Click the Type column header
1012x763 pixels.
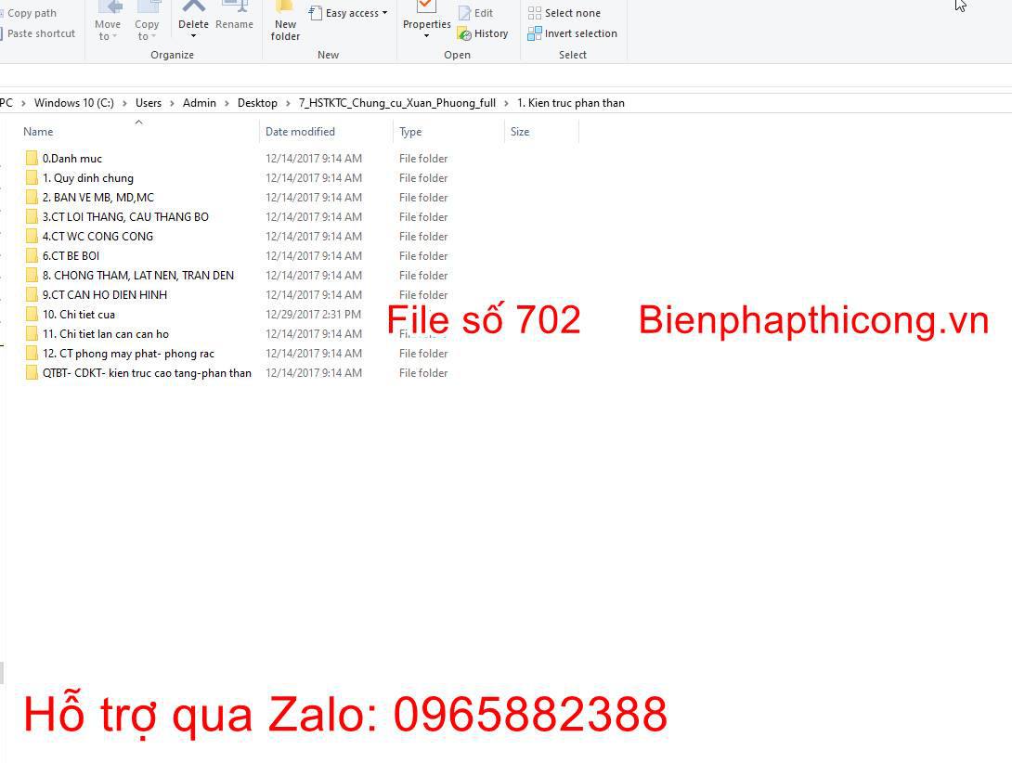(x=410, y=132)
